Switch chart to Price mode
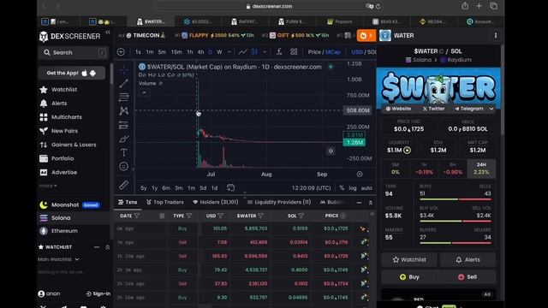This screenshot has height=308, width=548. [314, 52]
